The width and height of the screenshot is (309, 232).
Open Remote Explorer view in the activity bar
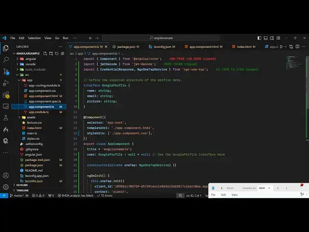coord(6,106)
